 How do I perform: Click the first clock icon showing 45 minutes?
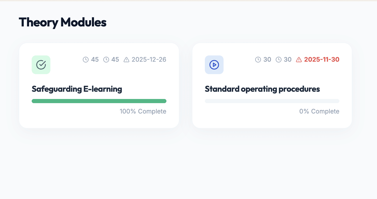(x=86, y=59)
